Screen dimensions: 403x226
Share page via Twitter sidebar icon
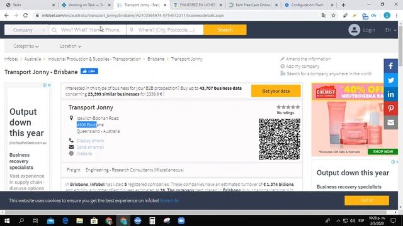[390, 80]
